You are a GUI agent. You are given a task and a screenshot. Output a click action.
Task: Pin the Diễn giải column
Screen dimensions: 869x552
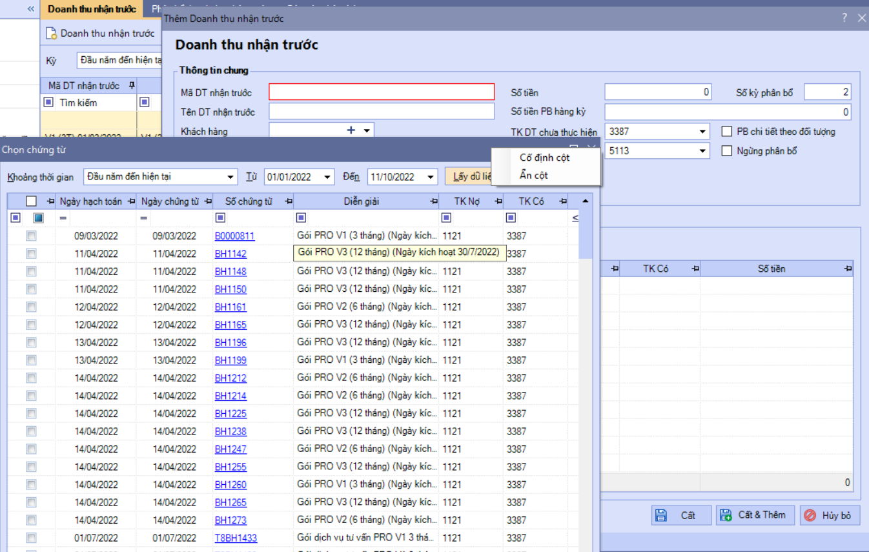434,201
